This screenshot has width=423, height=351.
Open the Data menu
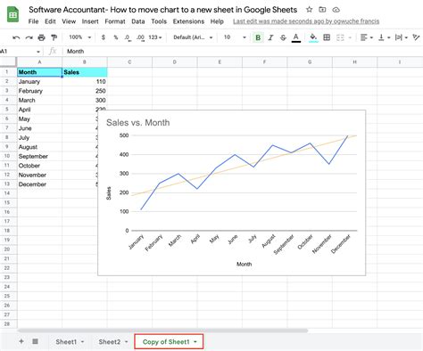coord(138,21)
